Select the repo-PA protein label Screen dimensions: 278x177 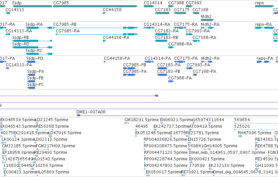[x=265, y=58]
